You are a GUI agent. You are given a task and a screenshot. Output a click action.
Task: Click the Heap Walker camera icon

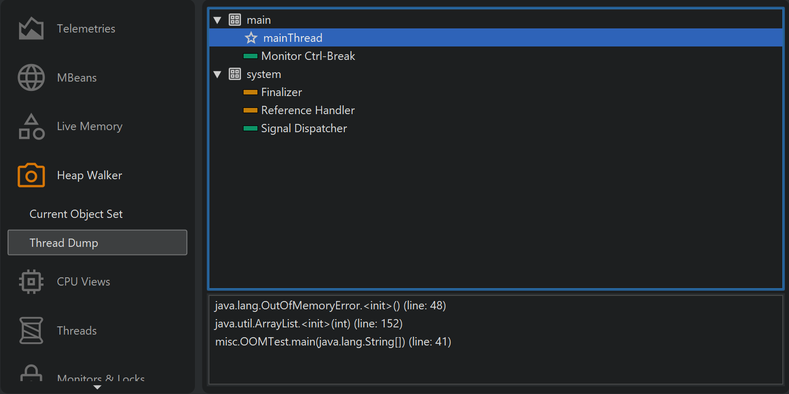tap(31, 176)
